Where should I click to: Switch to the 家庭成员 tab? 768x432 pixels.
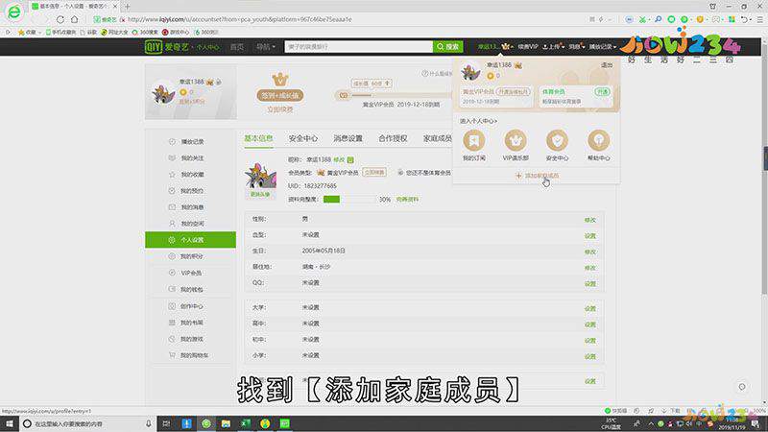pyautogui.click(x=437, y=138)
